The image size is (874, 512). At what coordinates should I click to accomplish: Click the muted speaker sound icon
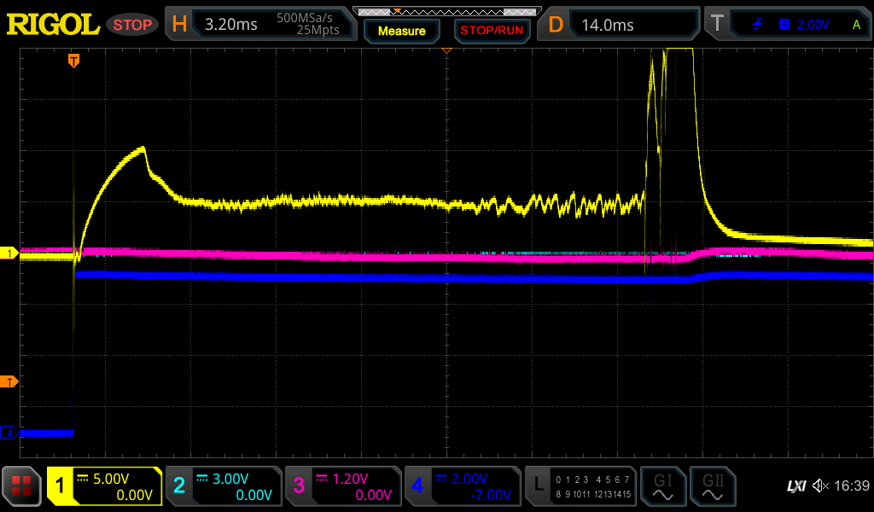tap(819, 486)
